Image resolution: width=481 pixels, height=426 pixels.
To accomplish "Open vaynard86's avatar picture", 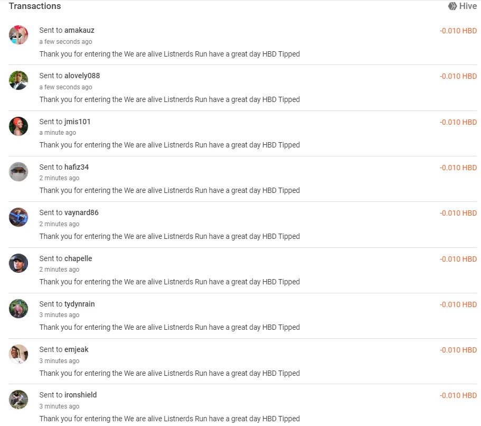I will point(18,217).
